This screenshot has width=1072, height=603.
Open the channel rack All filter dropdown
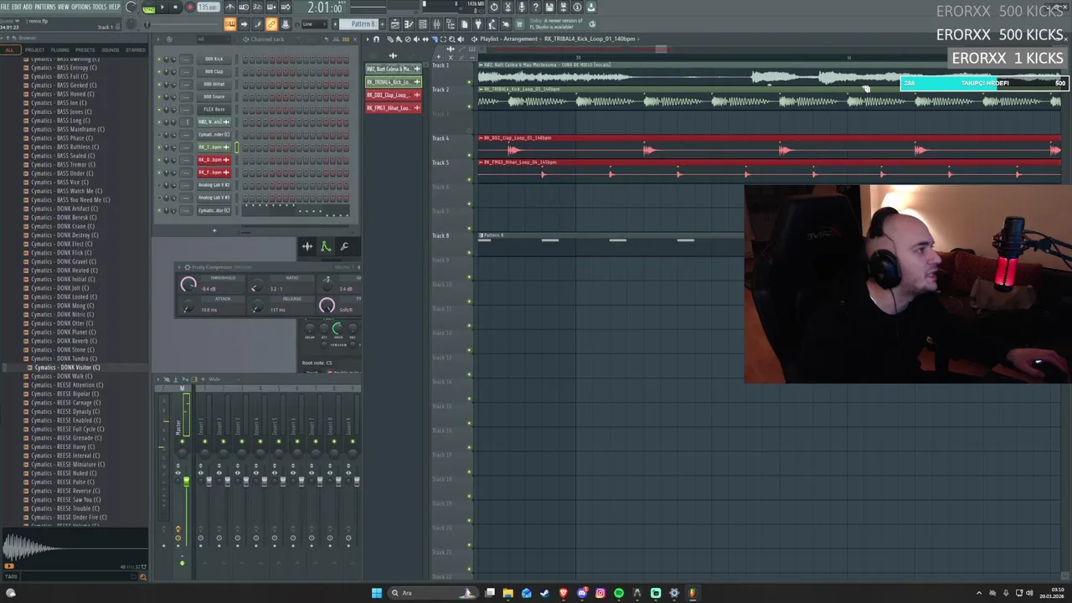(x=214, y=39)
